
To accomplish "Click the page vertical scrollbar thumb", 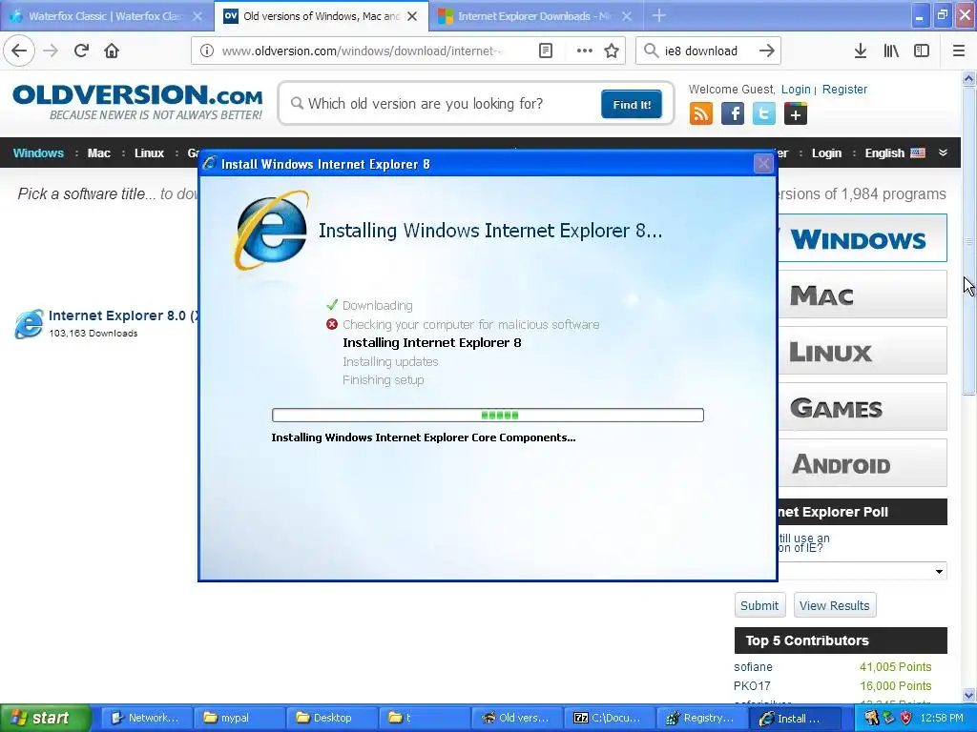I will 968,241.
